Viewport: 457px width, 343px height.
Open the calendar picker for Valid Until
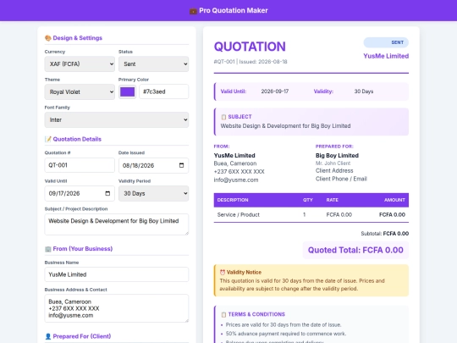[x=107, y=193]
